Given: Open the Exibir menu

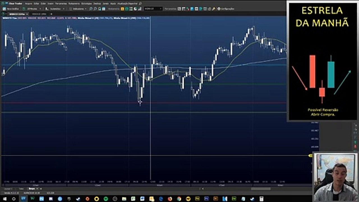Looking at the screenshot, I should coord(43,3).
